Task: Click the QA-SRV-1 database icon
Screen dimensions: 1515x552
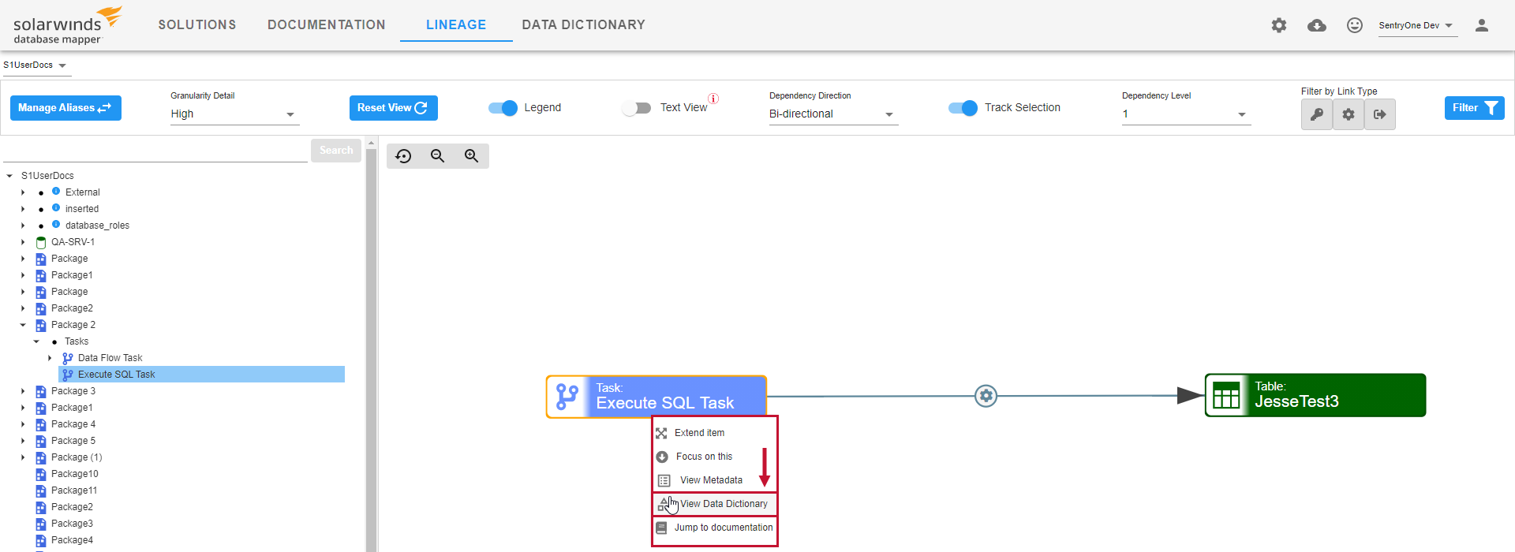Action: tap(41, 242)
